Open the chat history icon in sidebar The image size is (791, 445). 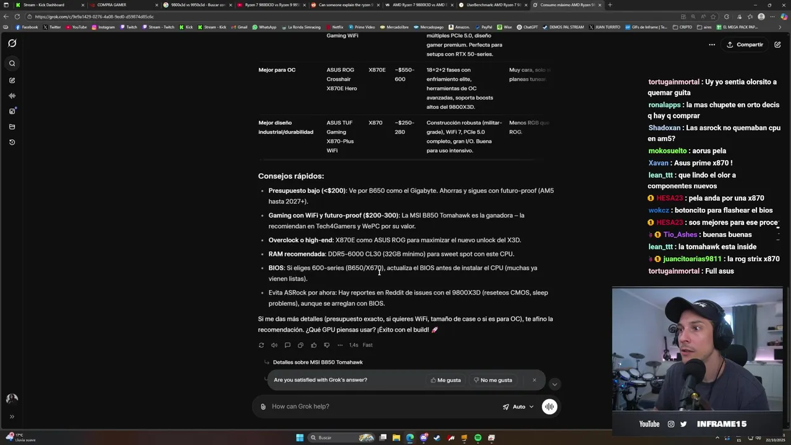point(12,142)
